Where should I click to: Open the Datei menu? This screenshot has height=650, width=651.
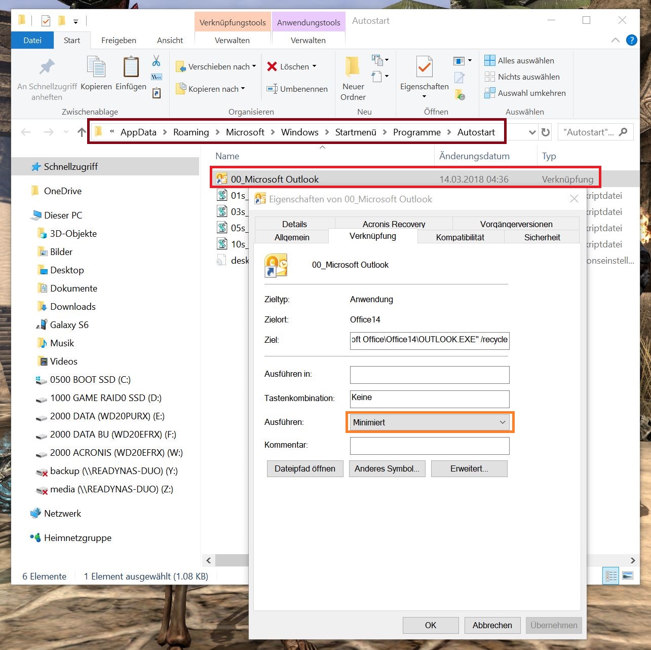[x=32, y=40]
